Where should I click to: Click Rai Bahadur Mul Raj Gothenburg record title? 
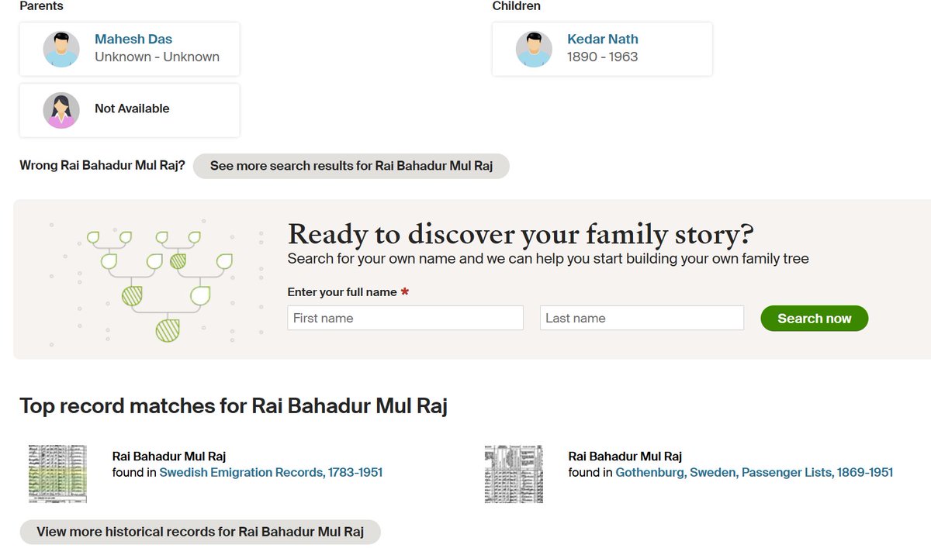(x=625, y=456)
